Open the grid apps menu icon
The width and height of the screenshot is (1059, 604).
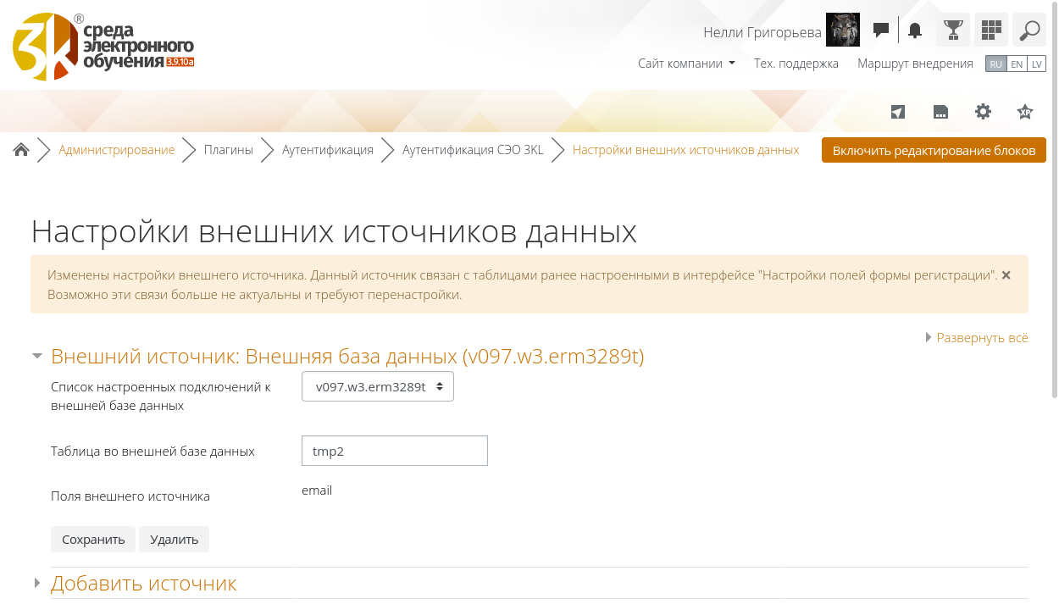coord(991,30)
